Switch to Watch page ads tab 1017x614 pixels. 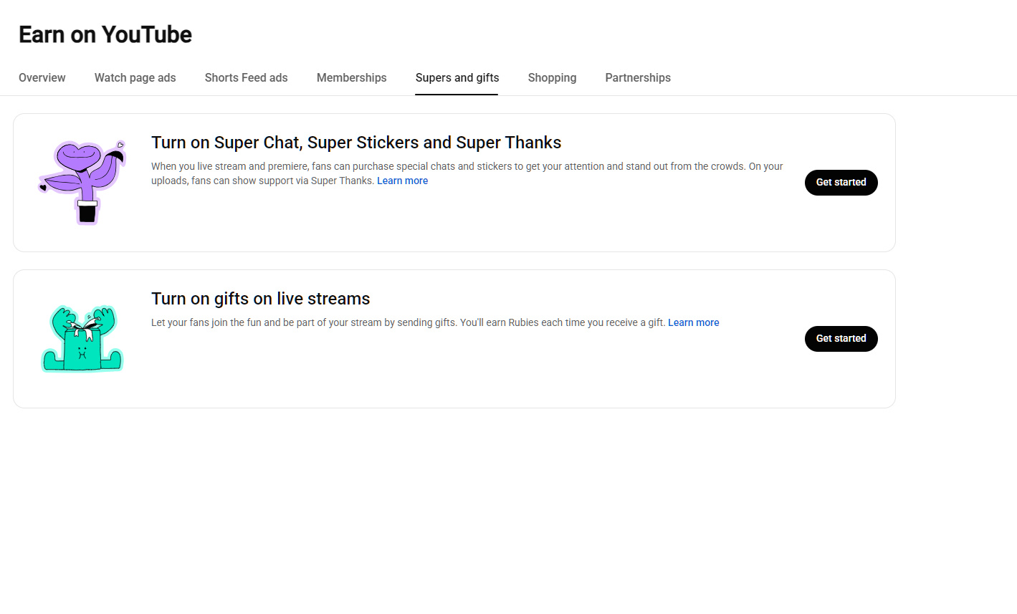[x=135, y=77]
